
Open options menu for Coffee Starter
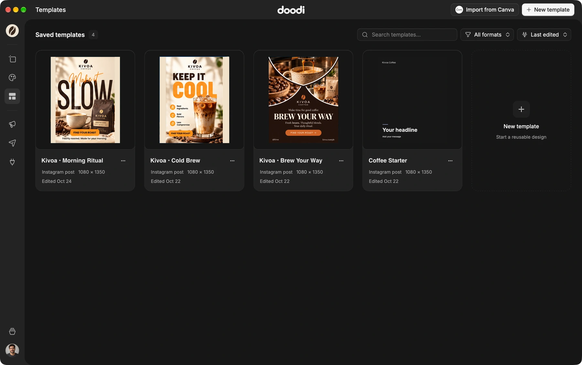pos(450,161)
